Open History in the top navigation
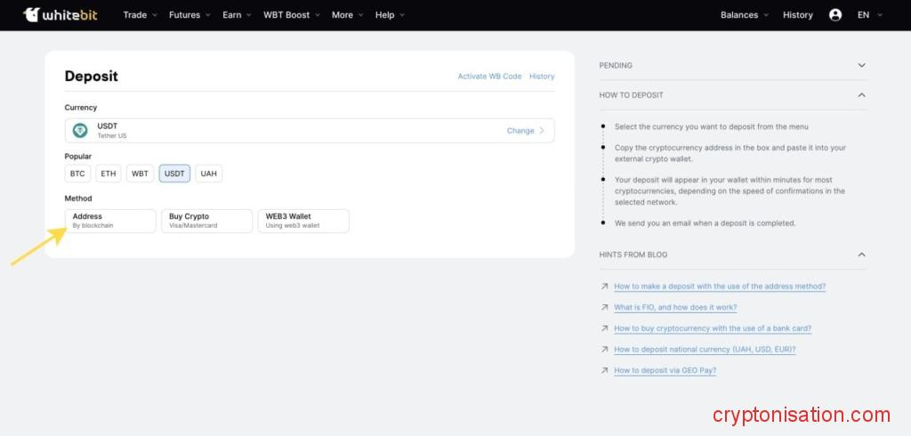This screenshot has height=436, width=911. pyautogui.click(x=797, y=15)
